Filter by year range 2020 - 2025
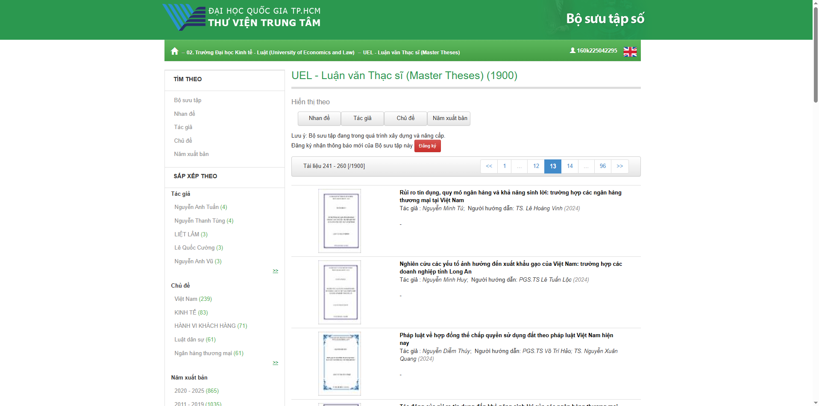 click(196, 391)
